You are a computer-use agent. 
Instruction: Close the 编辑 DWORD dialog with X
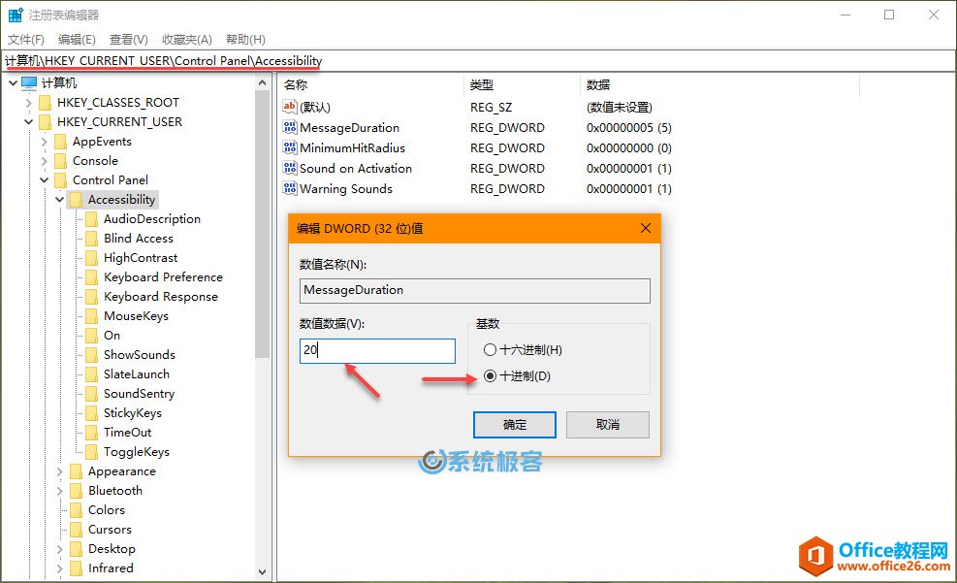(646, 228)
